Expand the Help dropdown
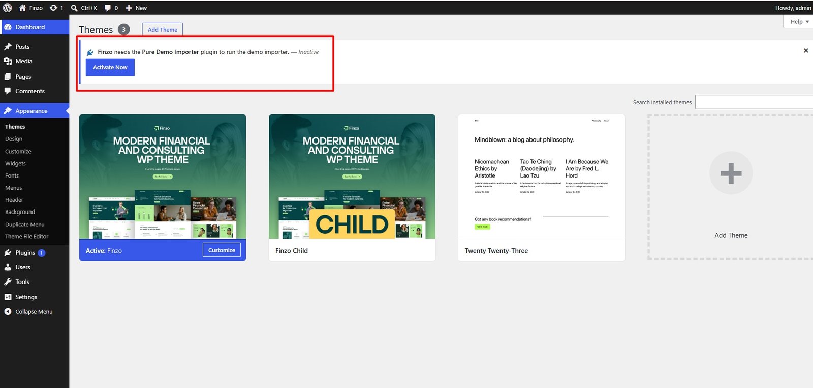Screen dimensions: 813x388 click(799, 22)
